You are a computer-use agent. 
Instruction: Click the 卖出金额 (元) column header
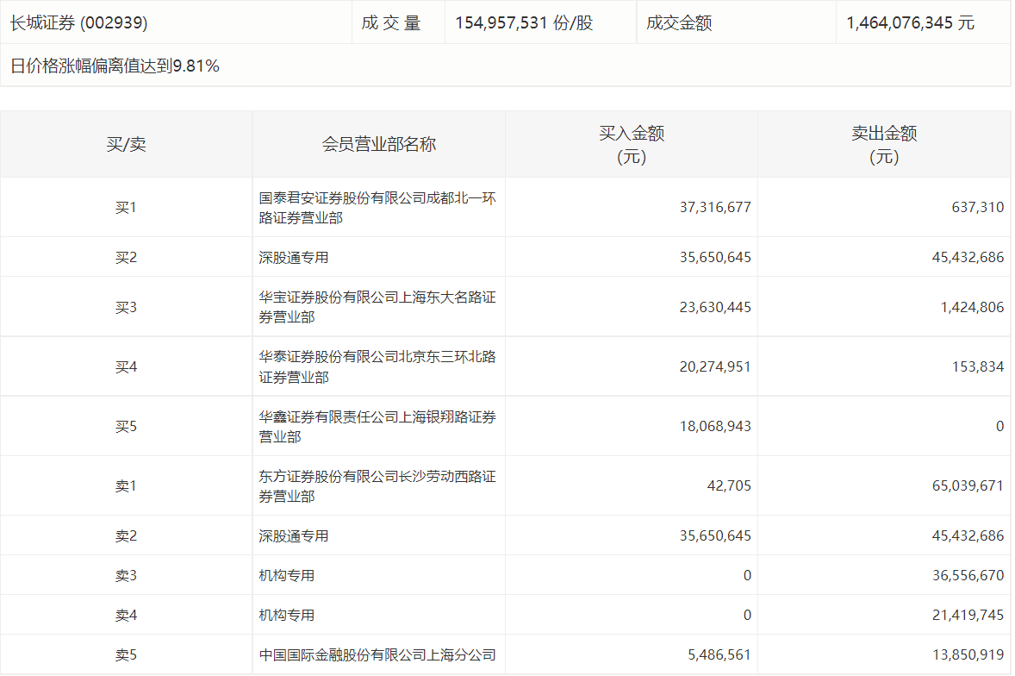[883, 144]
